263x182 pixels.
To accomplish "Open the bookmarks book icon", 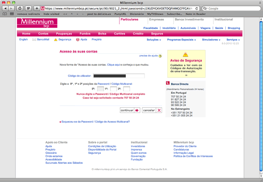I will (x=5, y=14).
